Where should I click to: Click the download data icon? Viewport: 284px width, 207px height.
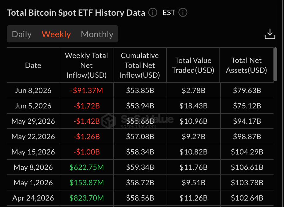pos(270,34)
